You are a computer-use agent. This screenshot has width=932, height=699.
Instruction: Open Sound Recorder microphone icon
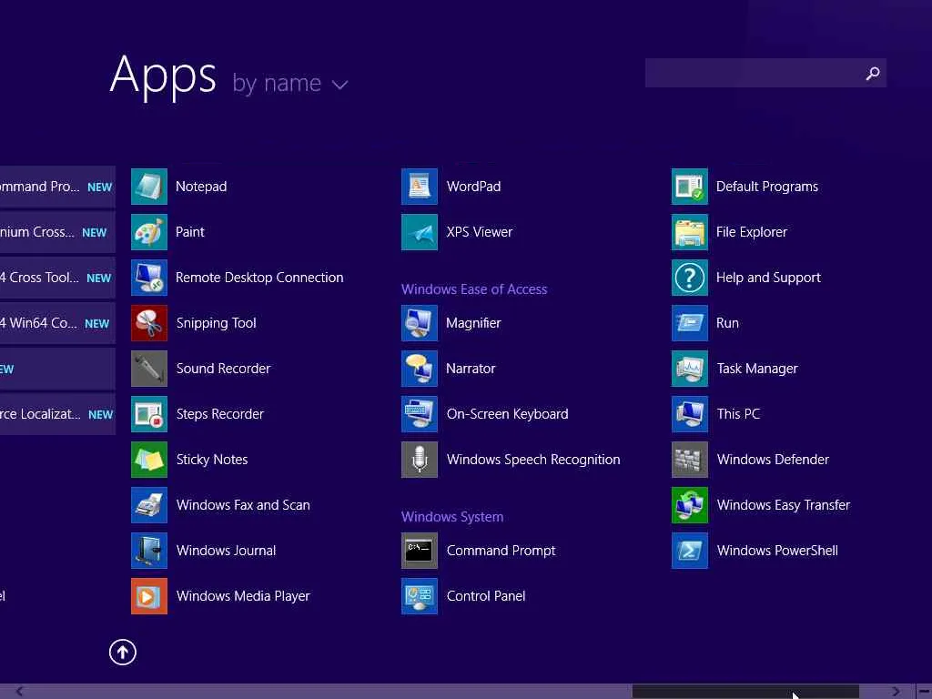click(148, 369)
